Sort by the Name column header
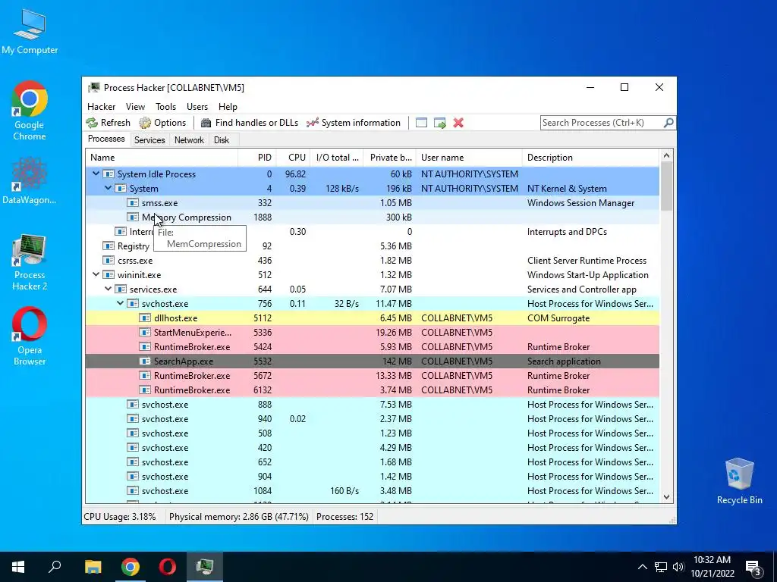Image resolution: width=777 pixels, height=582 pixels. click(162, 158)
